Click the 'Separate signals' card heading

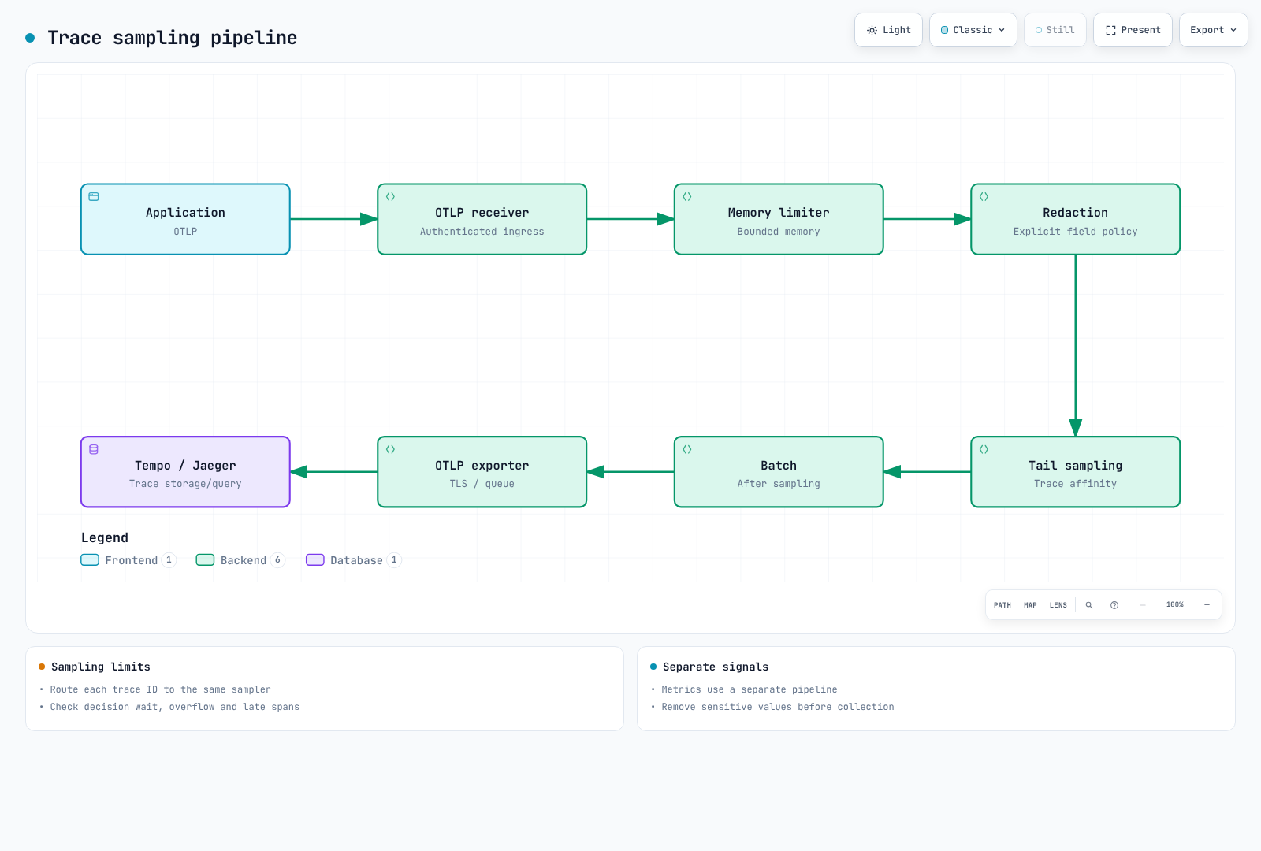716,667
